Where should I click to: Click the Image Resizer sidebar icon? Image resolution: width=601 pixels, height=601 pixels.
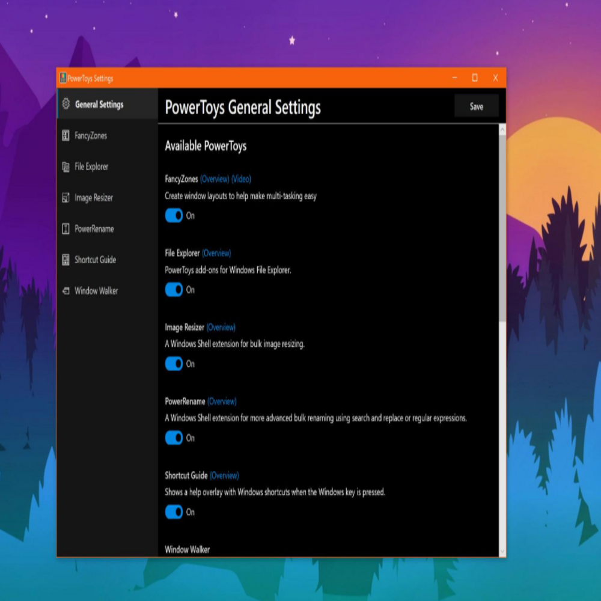(x=66, y=198)
